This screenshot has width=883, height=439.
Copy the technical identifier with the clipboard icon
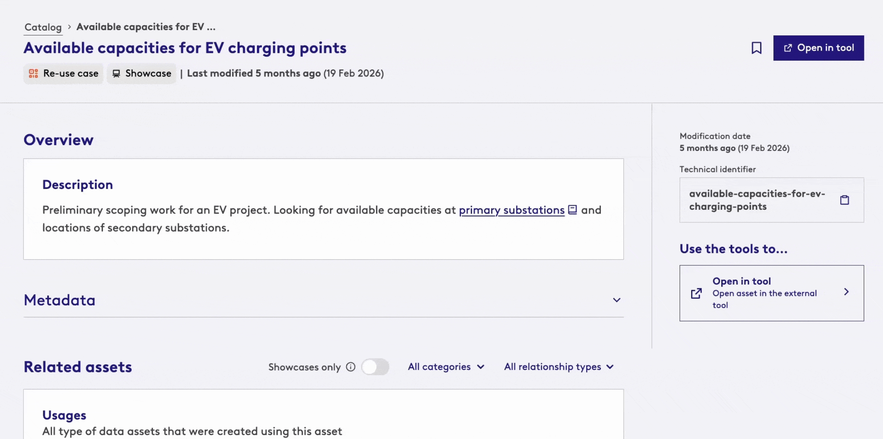844,200
